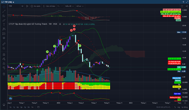The width and height of the screenshot is (189, 110).
Task: Remove drawings with the trash icon
Action: click(4, 74)
